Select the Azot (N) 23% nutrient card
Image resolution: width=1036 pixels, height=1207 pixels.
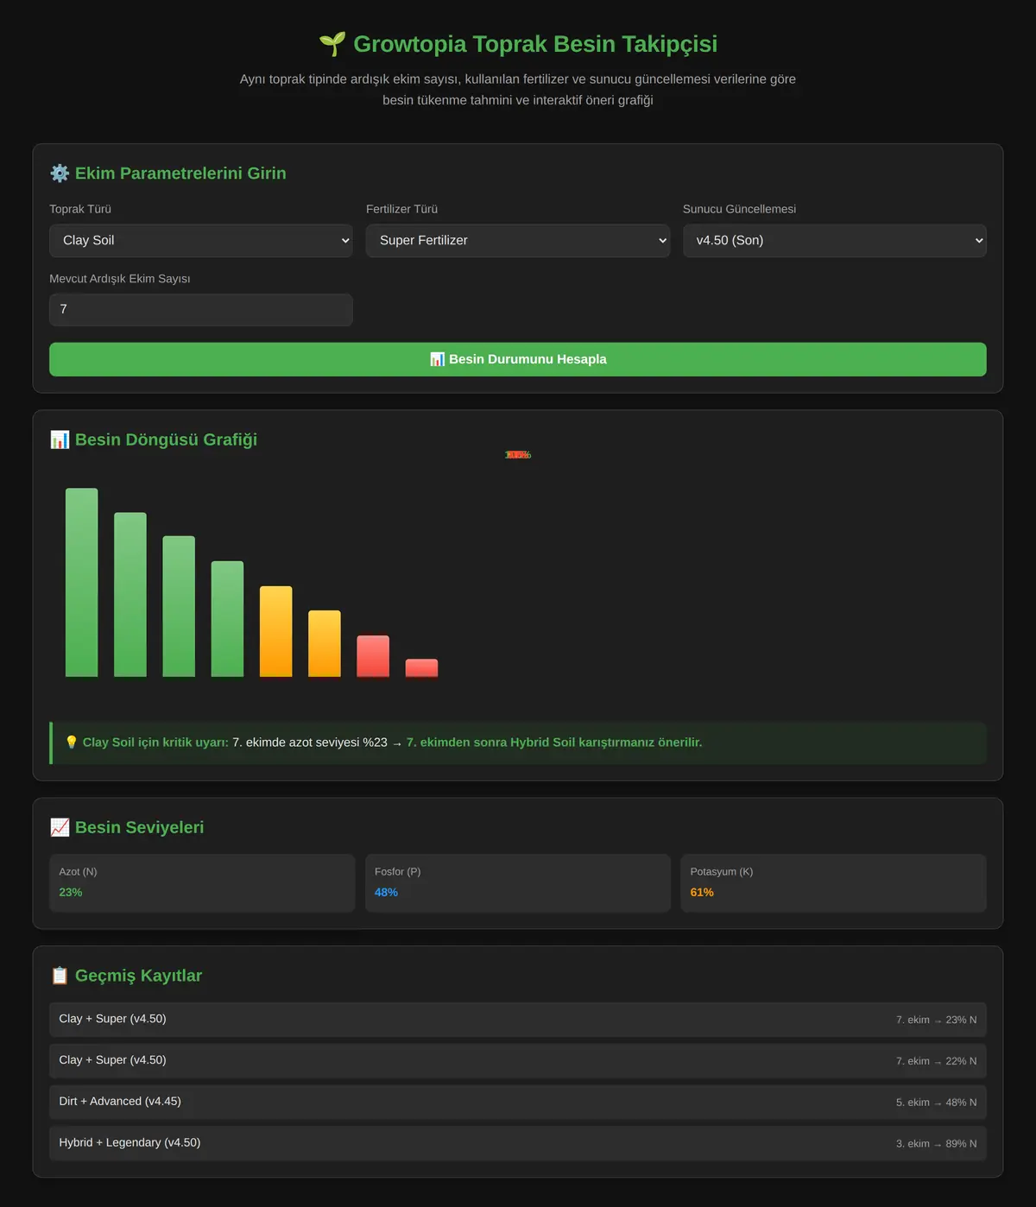(202, 883)
